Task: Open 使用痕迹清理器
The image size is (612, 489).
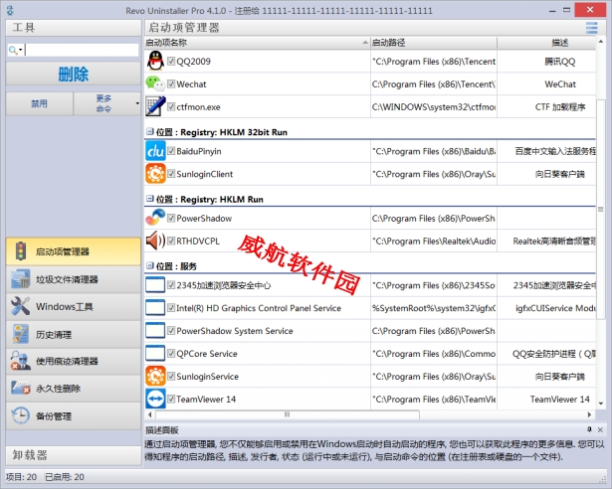Action: pos(74,361)
